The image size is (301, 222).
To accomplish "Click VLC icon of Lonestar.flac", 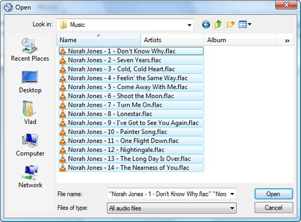I will [62, 114].
